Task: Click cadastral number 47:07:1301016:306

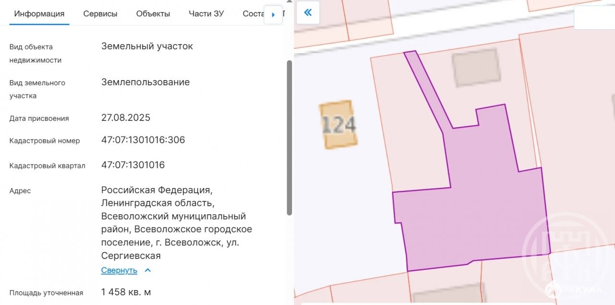Action: [x=143, y=140]
